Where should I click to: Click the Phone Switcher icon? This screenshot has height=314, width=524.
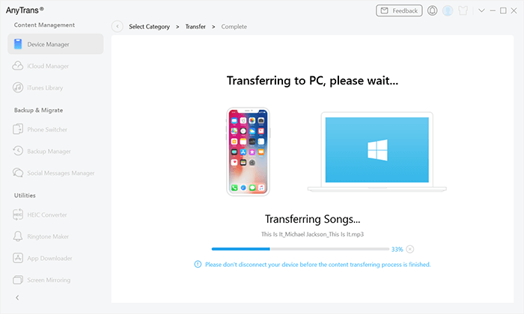click(x=18, y=129)
